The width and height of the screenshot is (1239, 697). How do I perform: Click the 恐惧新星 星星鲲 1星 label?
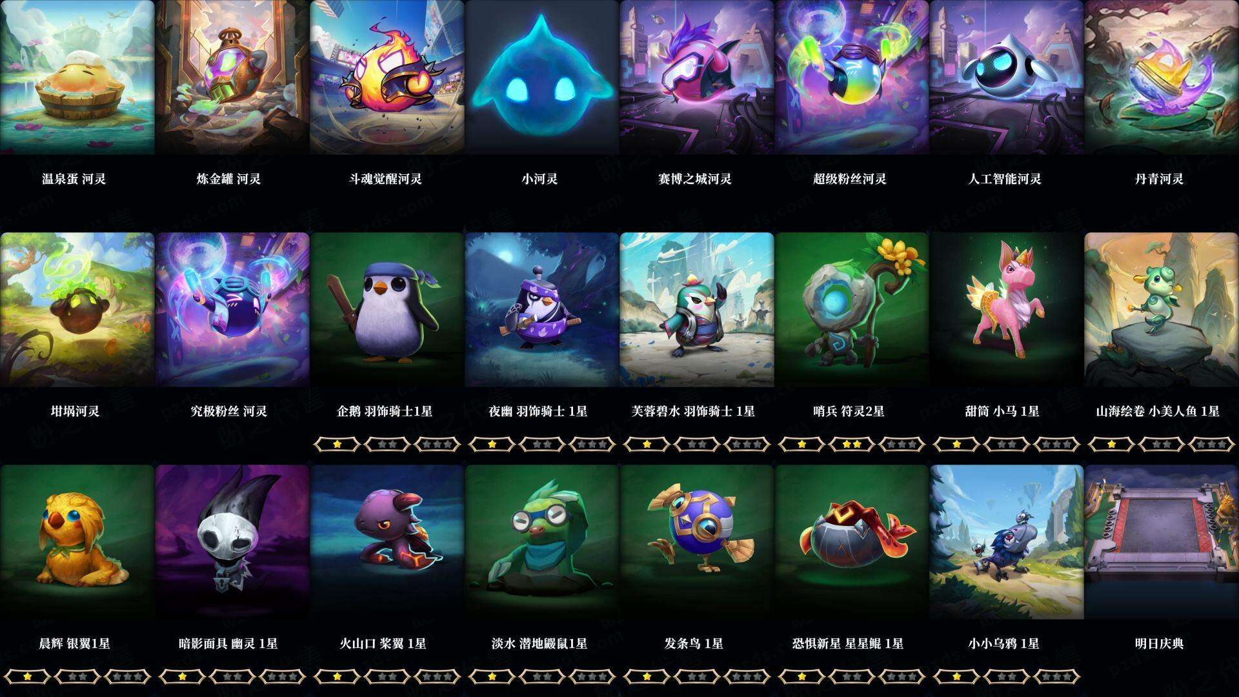point(848,643)
